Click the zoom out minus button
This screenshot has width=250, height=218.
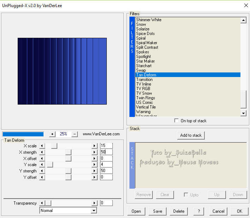(75, 134)
